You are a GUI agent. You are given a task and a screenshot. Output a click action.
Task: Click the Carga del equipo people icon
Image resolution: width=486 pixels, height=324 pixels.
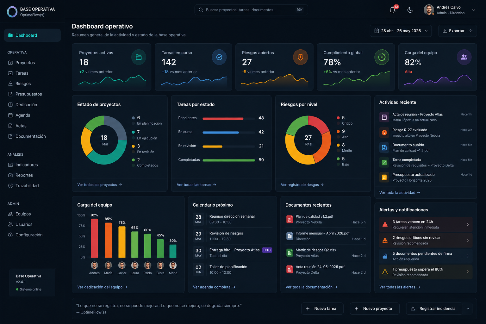[x=464, y=57]
